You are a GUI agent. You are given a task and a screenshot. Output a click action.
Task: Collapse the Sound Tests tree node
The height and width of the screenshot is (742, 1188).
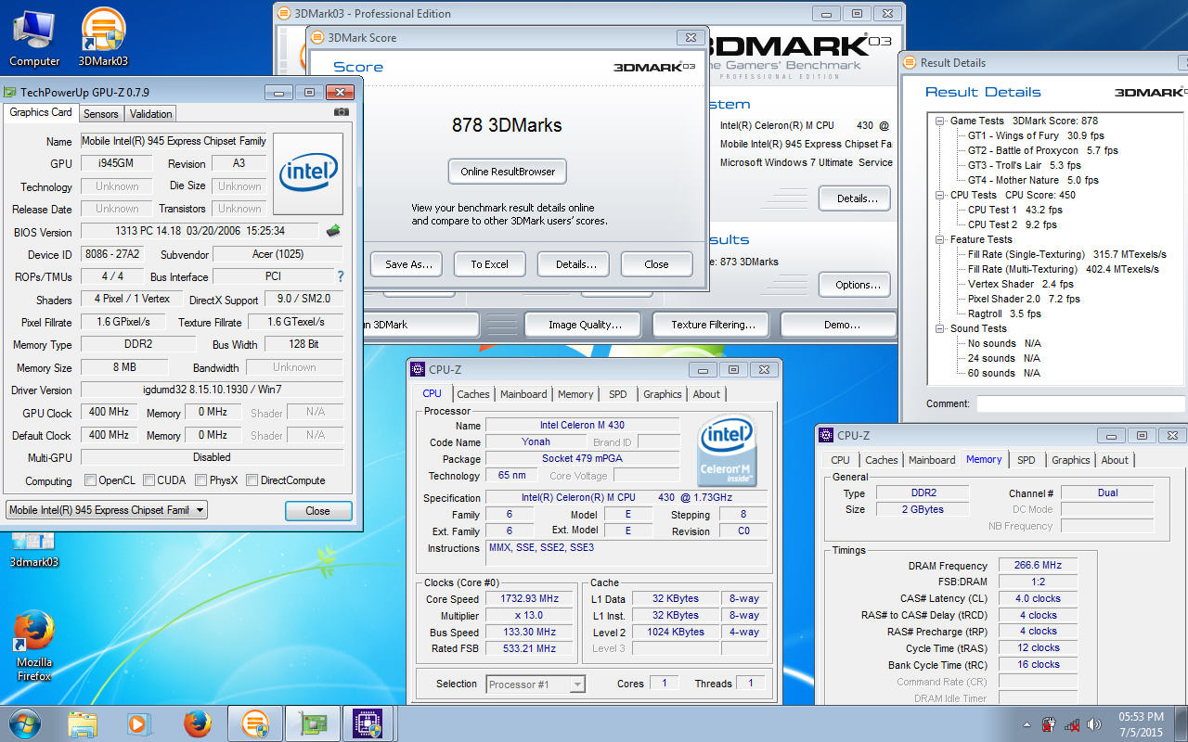click(x=939, y=328)
